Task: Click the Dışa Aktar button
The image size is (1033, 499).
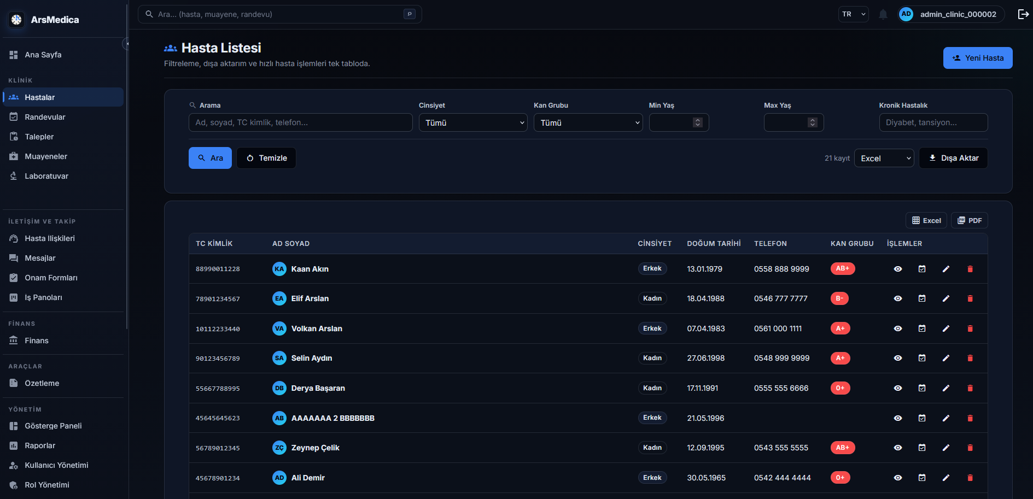Action: [953, 158]
